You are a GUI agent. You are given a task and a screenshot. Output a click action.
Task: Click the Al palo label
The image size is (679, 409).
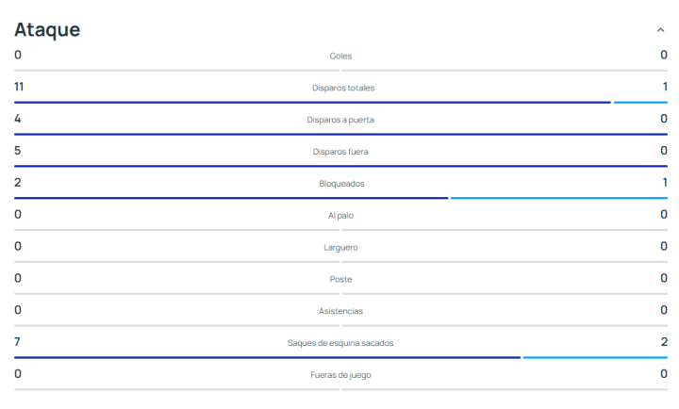tap(340, 216)
